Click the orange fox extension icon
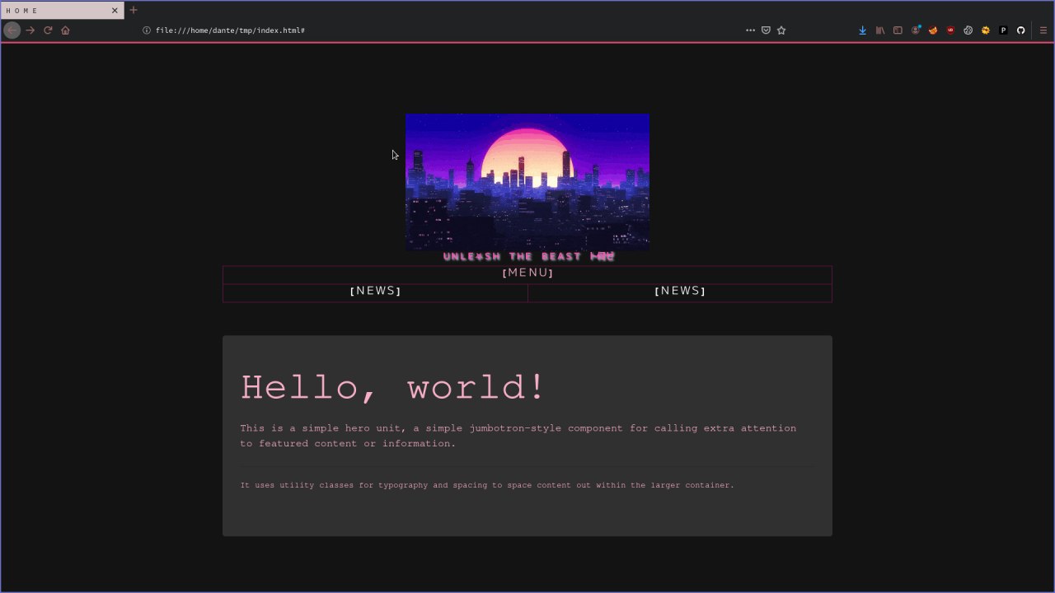1055x593 pixels. click(x=933, y=30)
